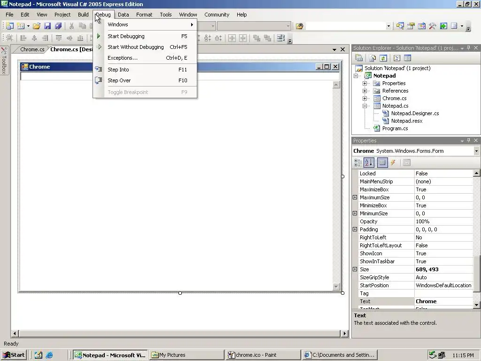Click the Align Middles layout icon

[70, 38]
